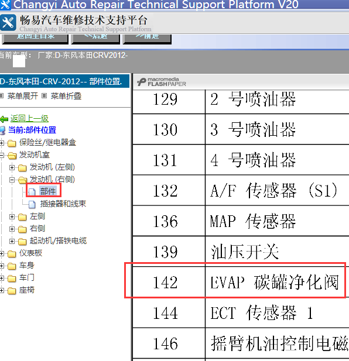
Task: Follow the 返回上一级 link
Action: 29,119
